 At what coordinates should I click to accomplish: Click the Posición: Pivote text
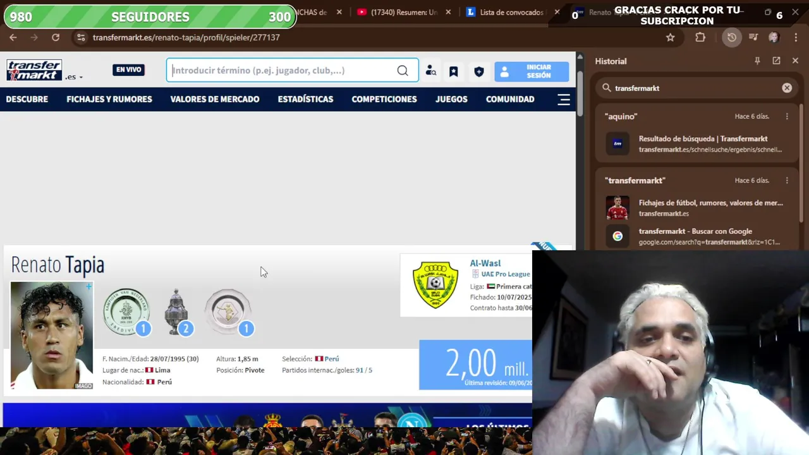(x=240, y=370)
